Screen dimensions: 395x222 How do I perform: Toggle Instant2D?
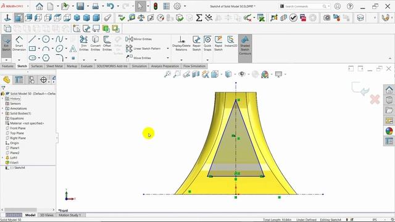point(230,42)
